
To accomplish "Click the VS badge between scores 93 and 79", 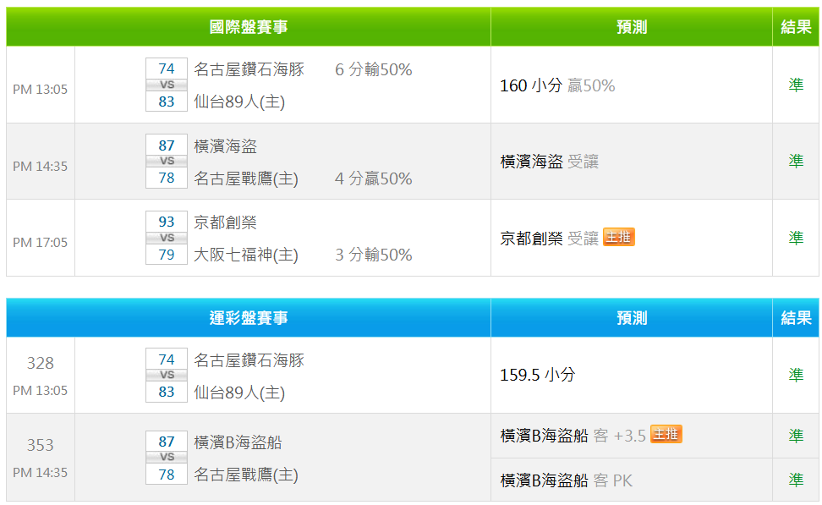I will pyautogui.click(x=167, y=239).
